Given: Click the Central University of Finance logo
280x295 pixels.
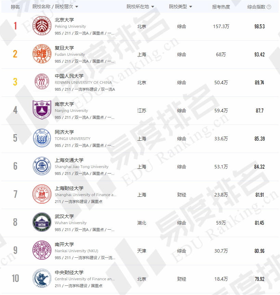Looking at the screenshot, I should coord(42,279).
